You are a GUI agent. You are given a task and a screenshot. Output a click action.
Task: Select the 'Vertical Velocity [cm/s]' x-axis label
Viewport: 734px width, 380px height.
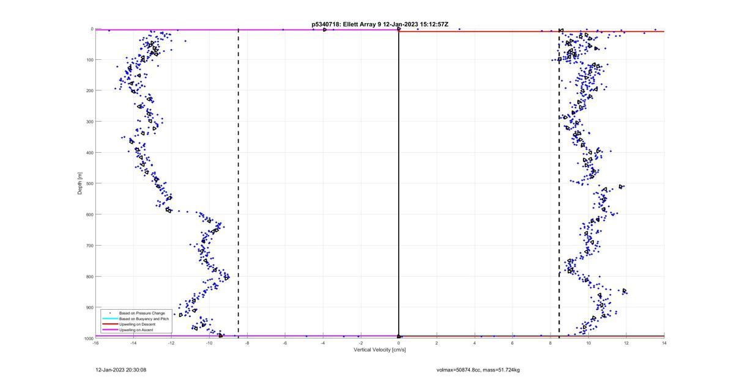coord(380,350)
